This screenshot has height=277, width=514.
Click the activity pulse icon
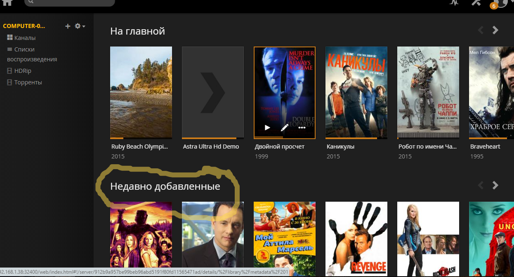pyautogui.click(x=454, y=2)
